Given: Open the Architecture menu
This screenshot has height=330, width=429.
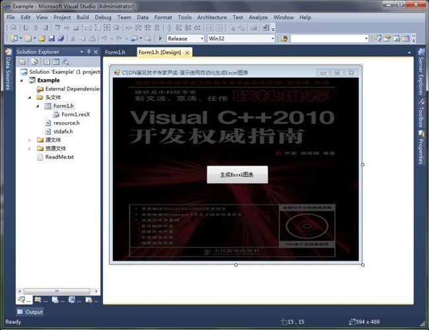Looking at the screenshot, I should click(212, 17).
